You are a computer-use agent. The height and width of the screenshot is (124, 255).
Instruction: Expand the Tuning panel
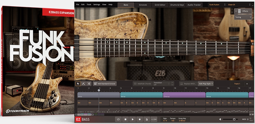pyautogui.click(x=243, y=17)
